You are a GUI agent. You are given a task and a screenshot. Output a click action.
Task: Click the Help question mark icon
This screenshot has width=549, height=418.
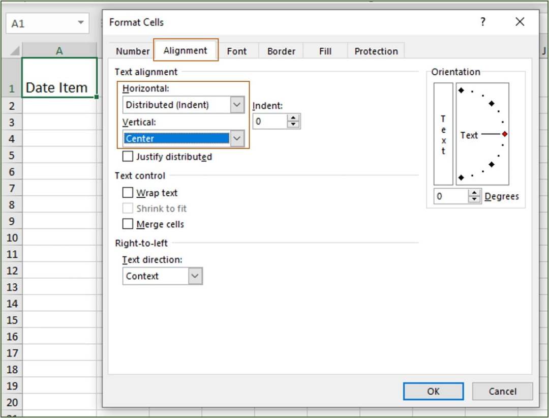tap(482, 22)
